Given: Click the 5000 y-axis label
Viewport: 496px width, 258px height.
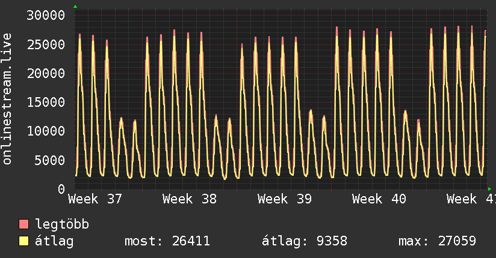Looking at the screenshot, I should (50, 160).
